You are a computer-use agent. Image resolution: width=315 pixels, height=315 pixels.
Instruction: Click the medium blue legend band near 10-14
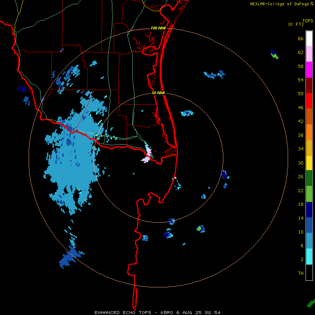[x=309, y=225]
